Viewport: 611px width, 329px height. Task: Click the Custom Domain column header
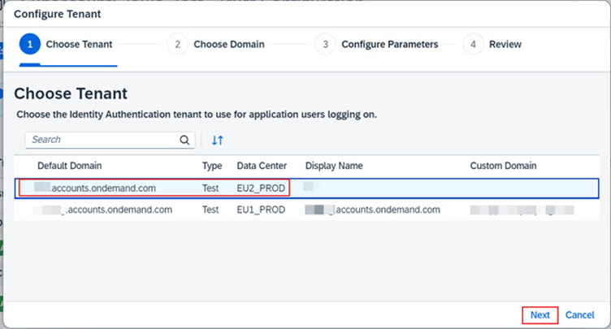pyautogui.click(x=503, y=166)
